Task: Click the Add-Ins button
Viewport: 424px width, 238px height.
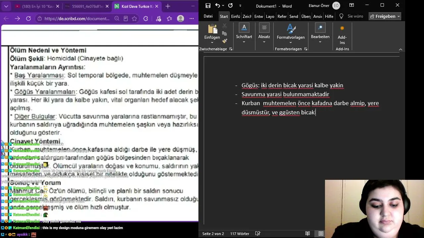Action: (x=342, y=34)
